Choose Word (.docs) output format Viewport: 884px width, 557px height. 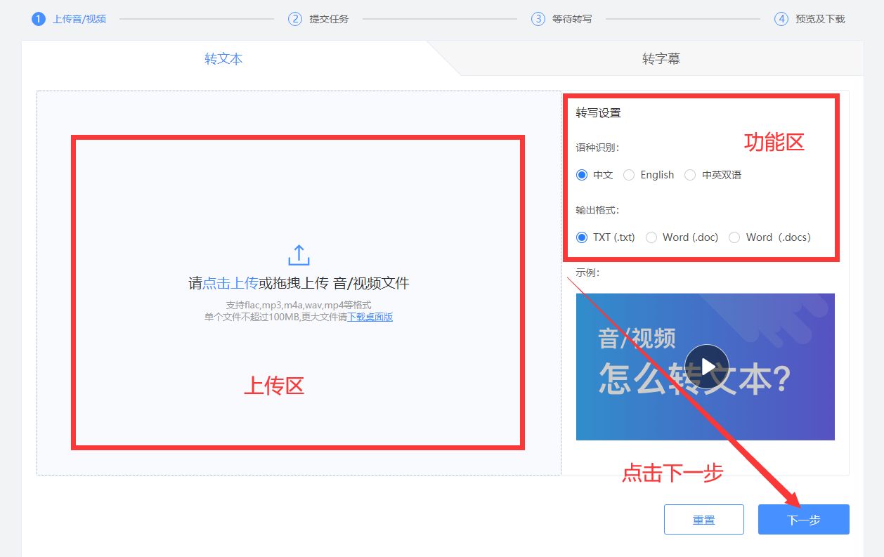(734, 237)
